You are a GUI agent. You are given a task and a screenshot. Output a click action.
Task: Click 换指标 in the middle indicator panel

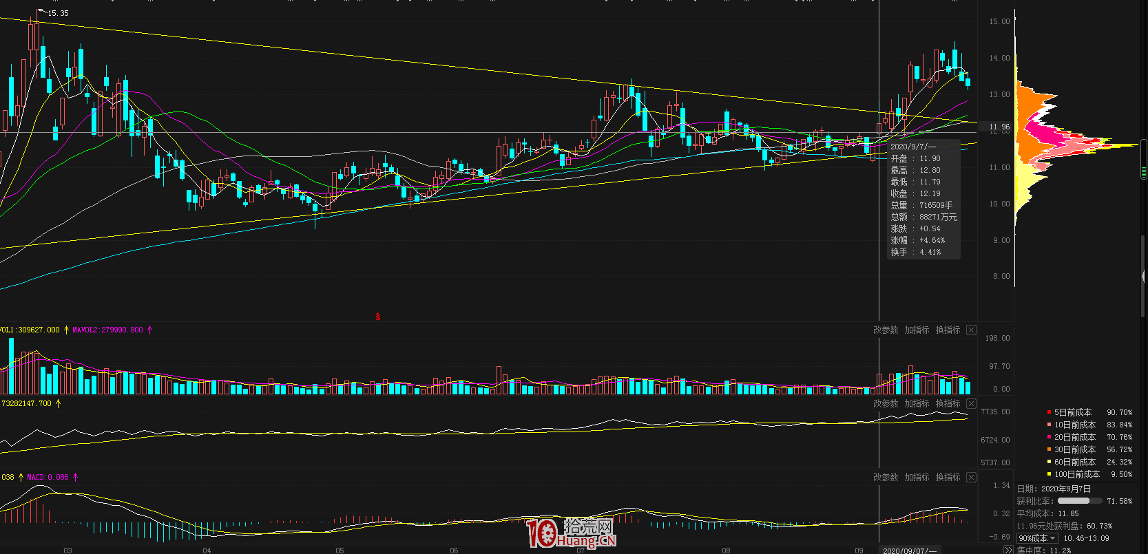click(948, 404)
